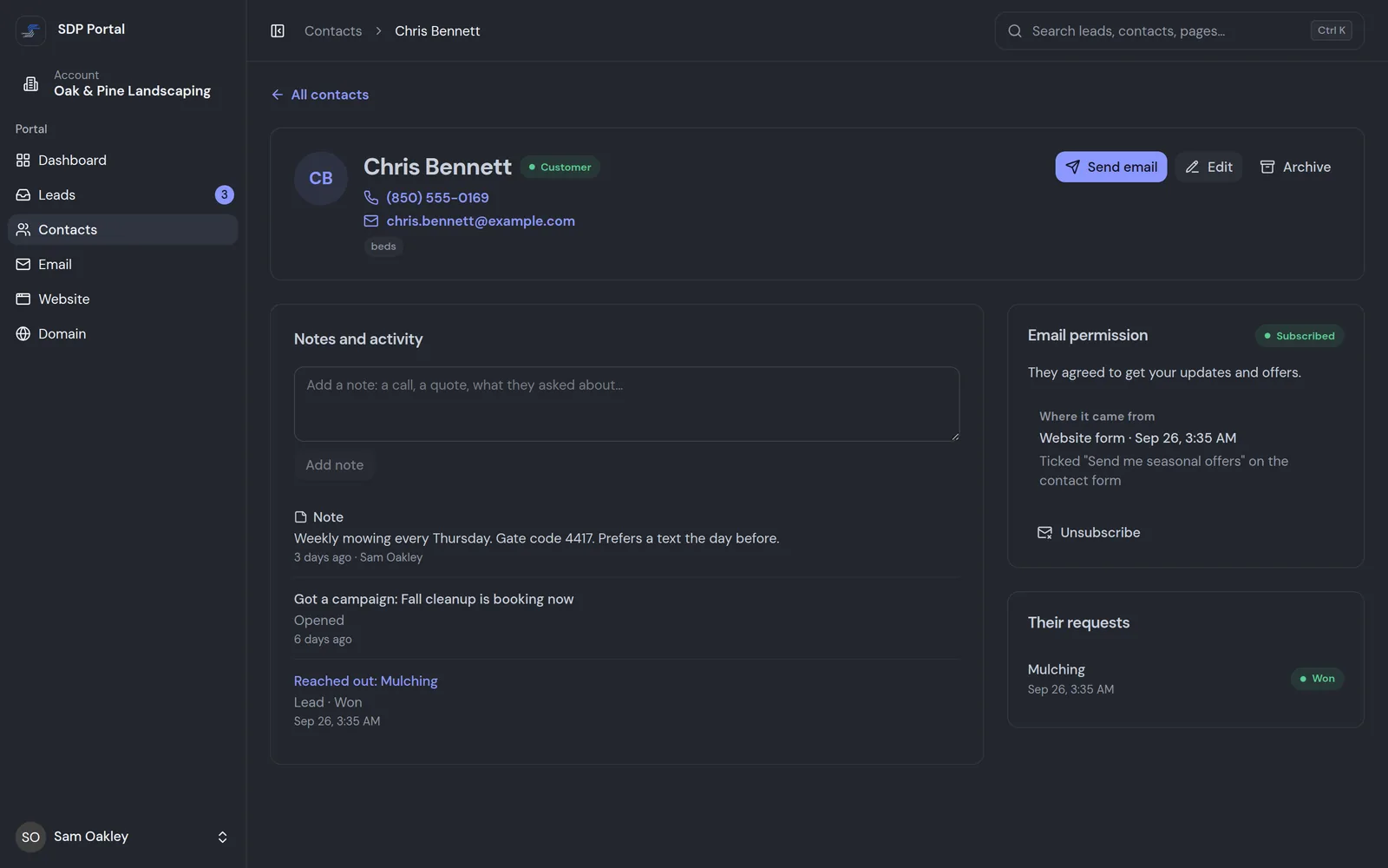Click the Email envelope icon in sidebar
Image resolution: width=1388 pixels, height=868 pixels.
23,265
